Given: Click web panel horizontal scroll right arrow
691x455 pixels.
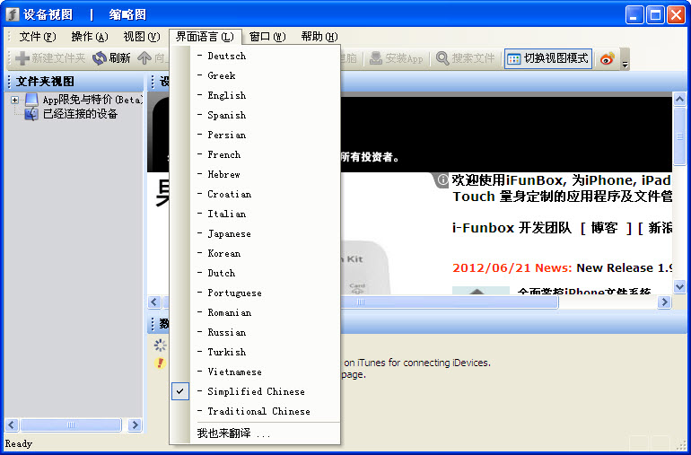Looking at the screenshot, I should (664, 302).
